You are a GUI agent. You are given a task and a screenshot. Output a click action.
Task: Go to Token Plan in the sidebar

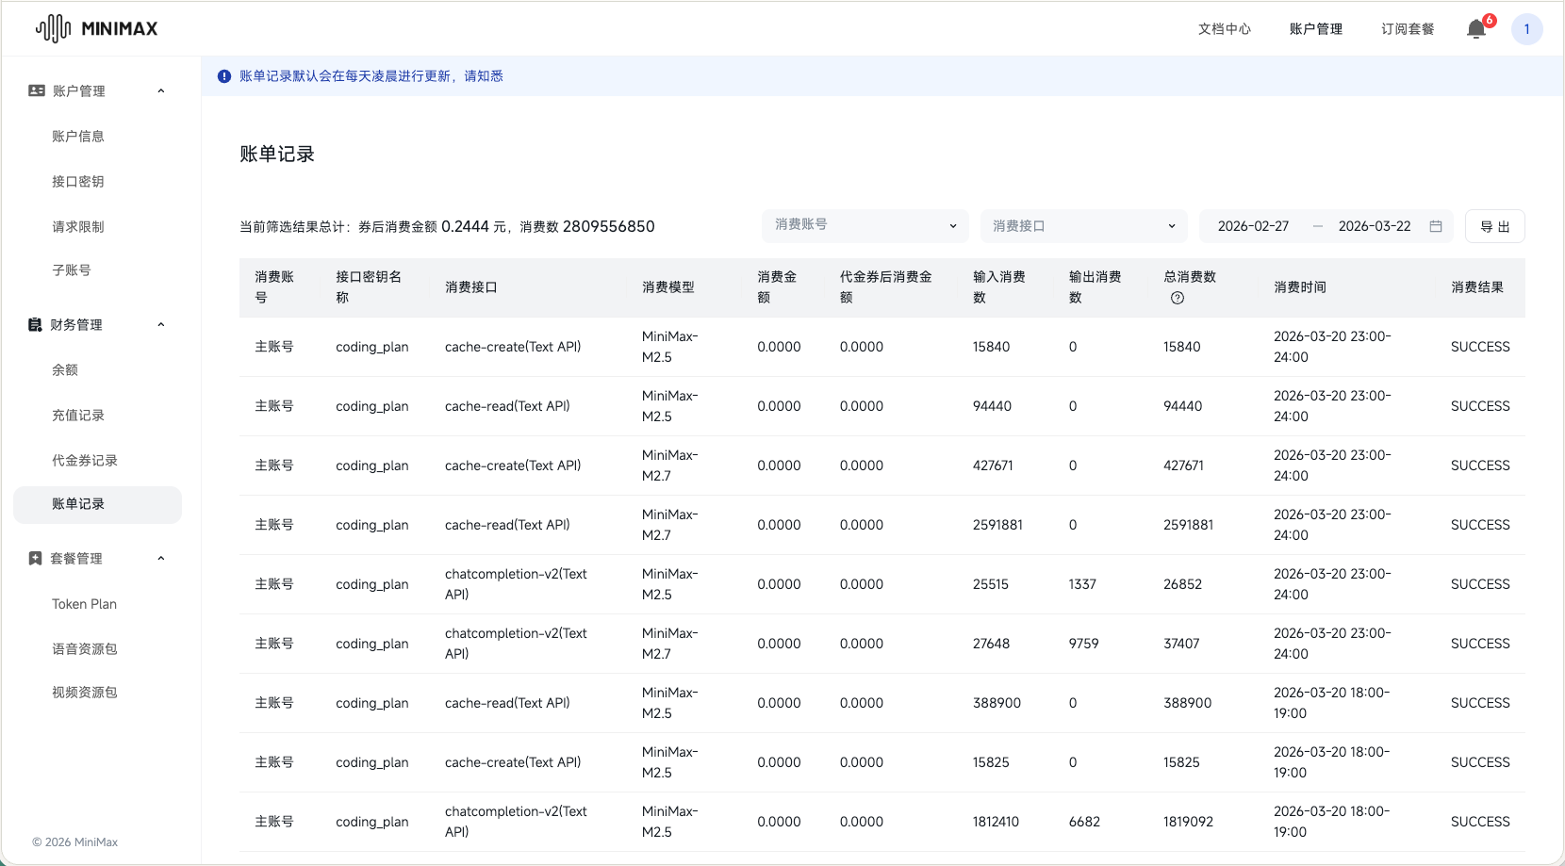(85, 604)
